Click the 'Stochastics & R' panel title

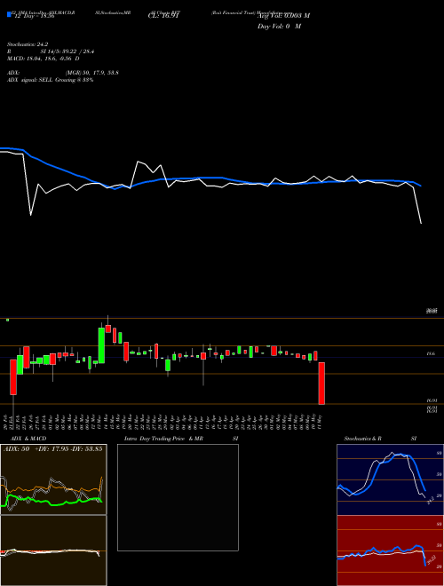click(362, 439)
